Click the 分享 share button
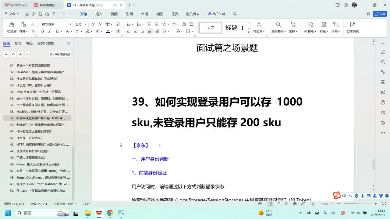Viewport: 390px width, 219px height. click(x=380, y=14)
